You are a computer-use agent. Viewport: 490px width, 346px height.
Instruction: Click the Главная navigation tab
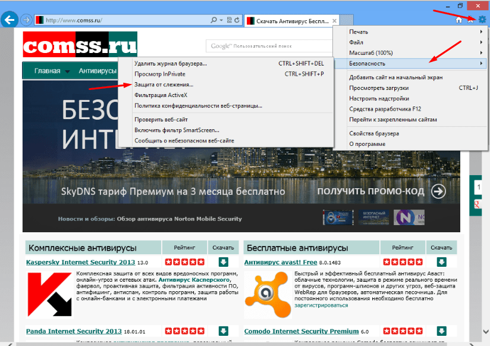click(47, 71)
